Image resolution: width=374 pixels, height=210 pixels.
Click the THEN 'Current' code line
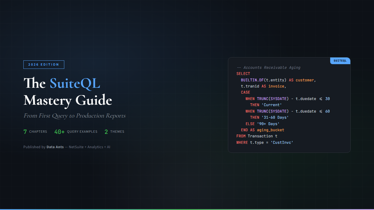[x=266, y=105]
